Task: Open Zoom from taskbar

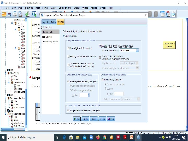Action: coord(91,137)
